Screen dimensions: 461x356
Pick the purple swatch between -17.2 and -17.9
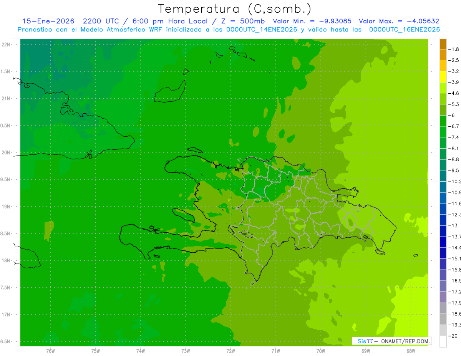click(443, 297)
